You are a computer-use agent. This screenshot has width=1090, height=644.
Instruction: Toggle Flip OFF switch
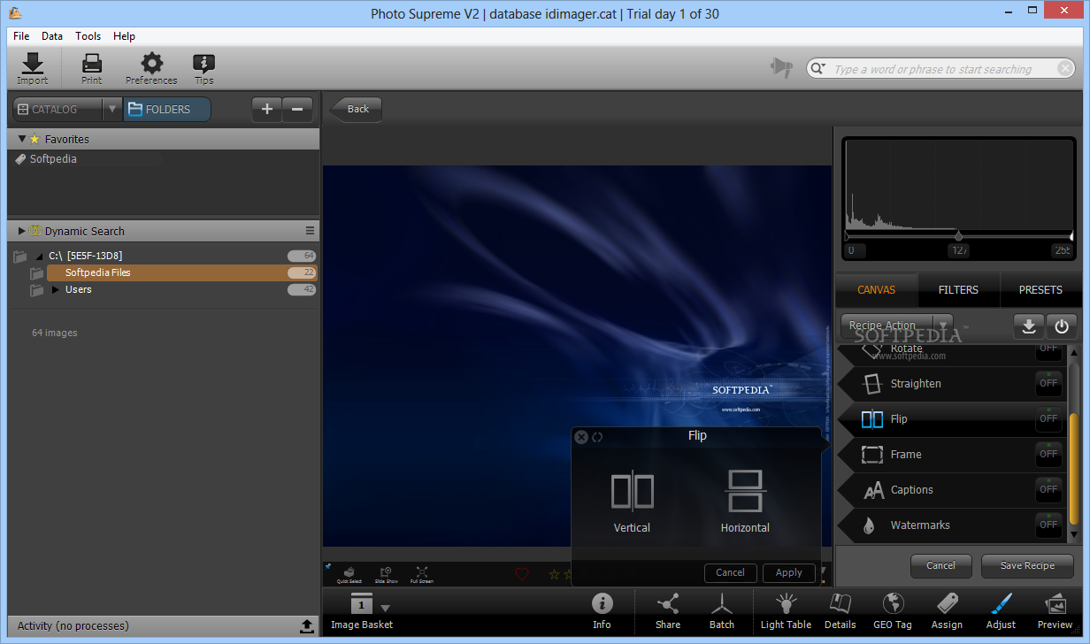[x=1048, y=419]
